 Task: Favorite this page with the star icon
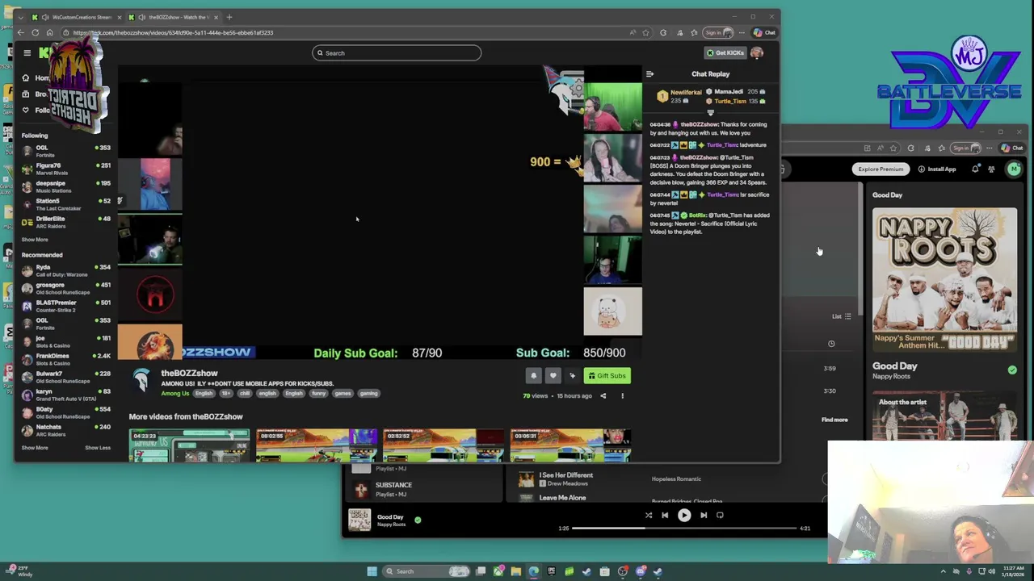click(645, 33)
